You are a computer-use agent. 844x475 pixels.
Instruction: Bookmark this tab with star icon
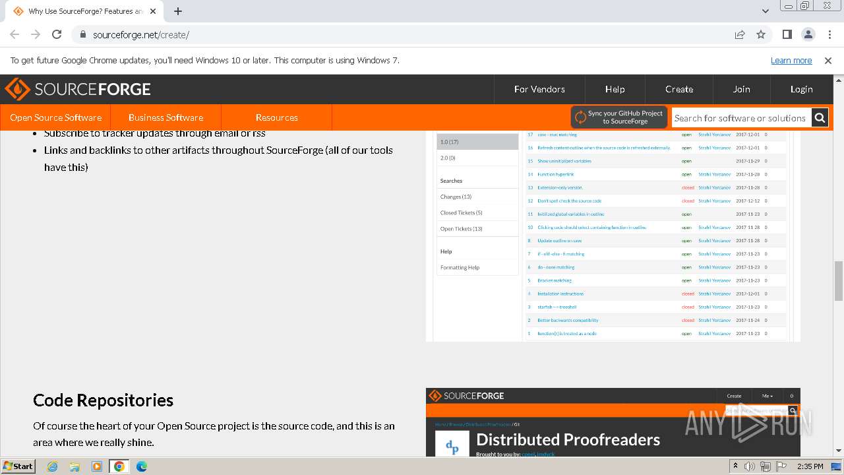click(761, 35)
